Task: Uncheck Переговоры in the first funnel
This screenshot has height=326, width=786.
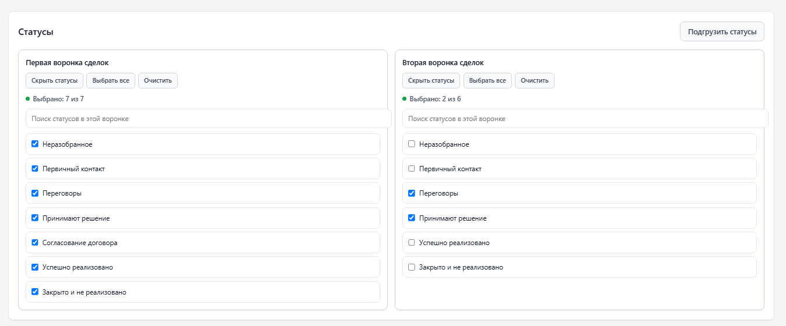Action: pos(35,193)
